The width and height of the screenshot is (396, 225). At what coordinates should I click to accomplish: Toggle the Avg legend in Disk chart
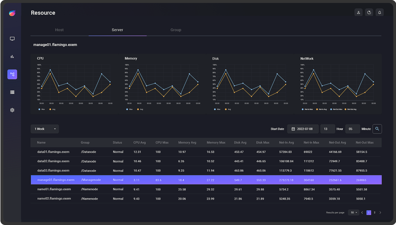click(x=228, y=109)
